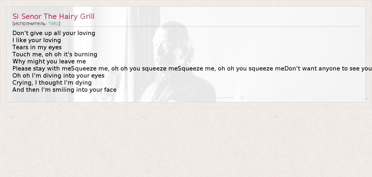Click the line Touch me, oh oh it's burning
The width and height of the screenshot is (372, 177).
[55, 54]
